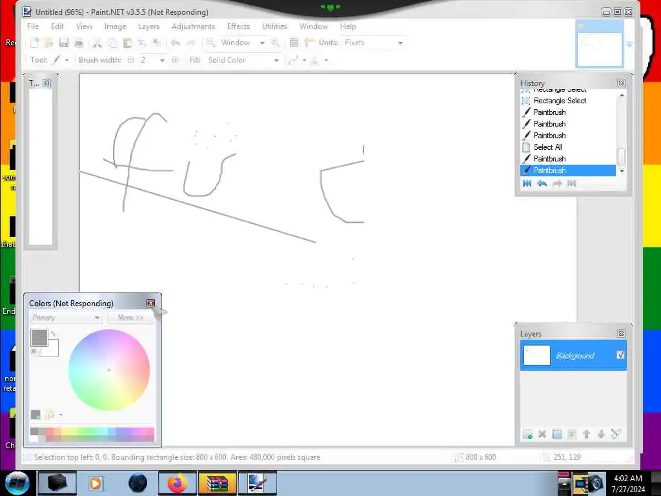Click the Paste clipboard icon
This screenshot has height=496, width=661.
point(127,43)
